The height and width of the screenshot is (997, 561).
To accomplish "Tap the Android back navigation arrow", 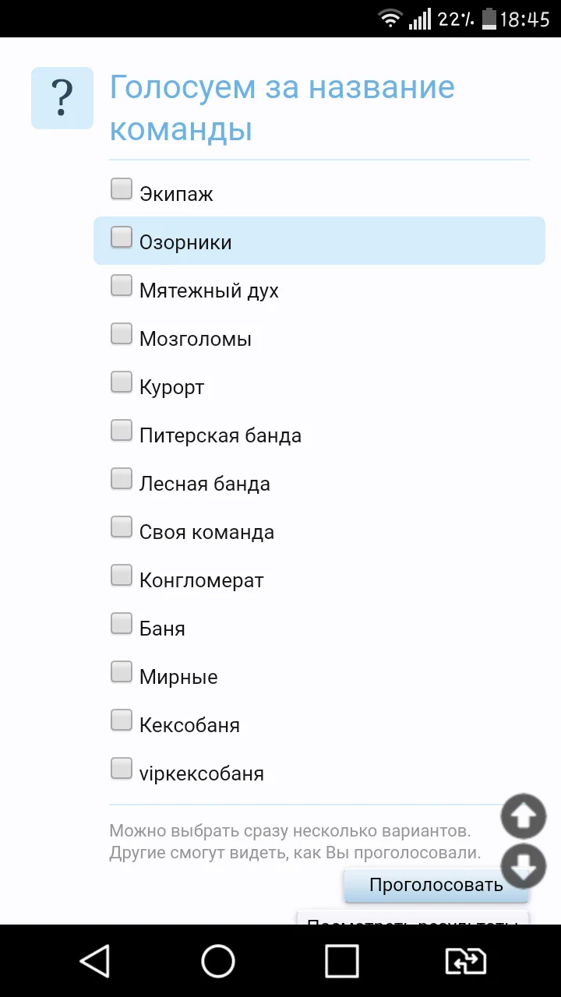I will click(95, 961).
